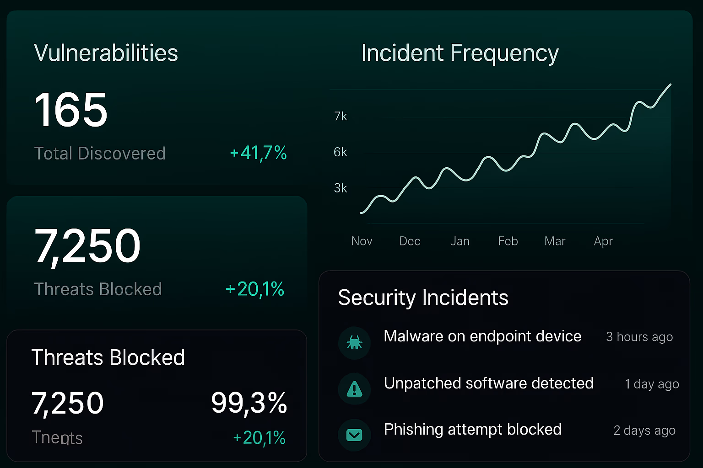Screen dimensions: 703x468
Task: Expand the Unpatched software detected entry
Action: point(488,383)
